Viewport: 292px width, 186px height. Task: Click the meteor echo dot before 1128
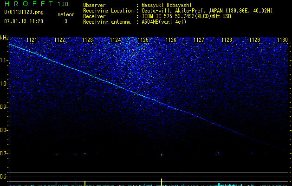(x=218, y=153)
